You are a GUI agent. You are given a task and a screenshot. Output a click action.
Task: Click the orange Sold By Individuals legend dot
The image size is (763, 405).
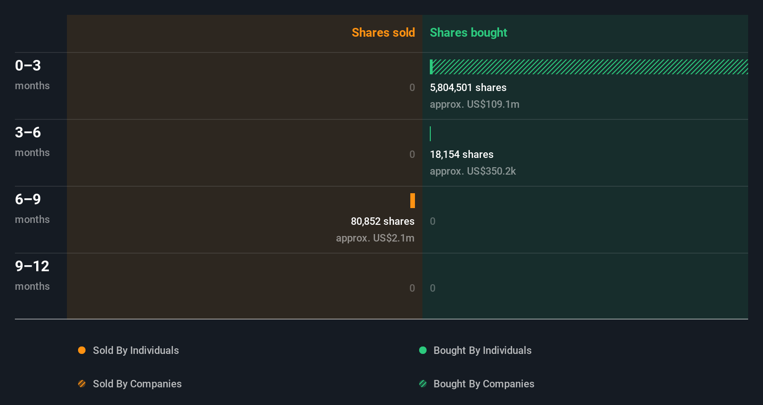click(82, 350)
